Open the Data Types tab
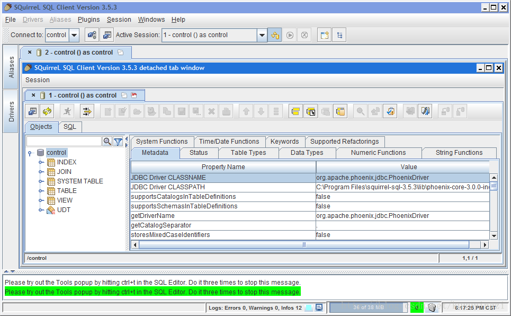Viewport: 511px width, 316px height. click(307, 153)
